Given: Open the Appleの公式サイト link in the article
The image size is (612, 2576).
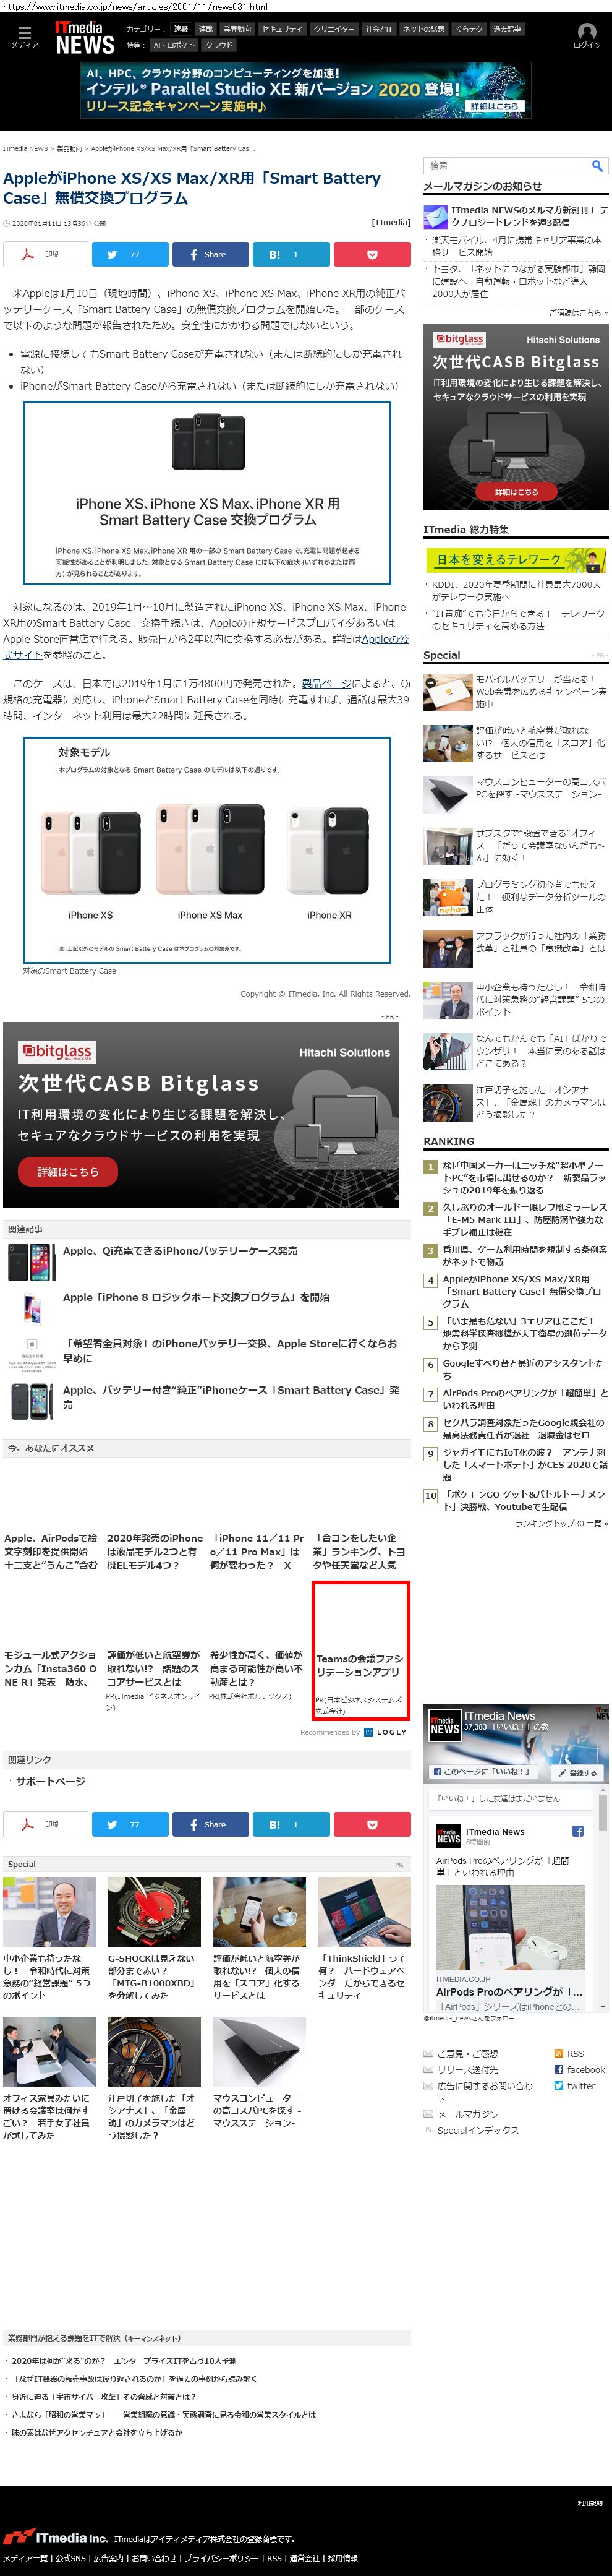Looking at the screenshot, I should (205, 646).
